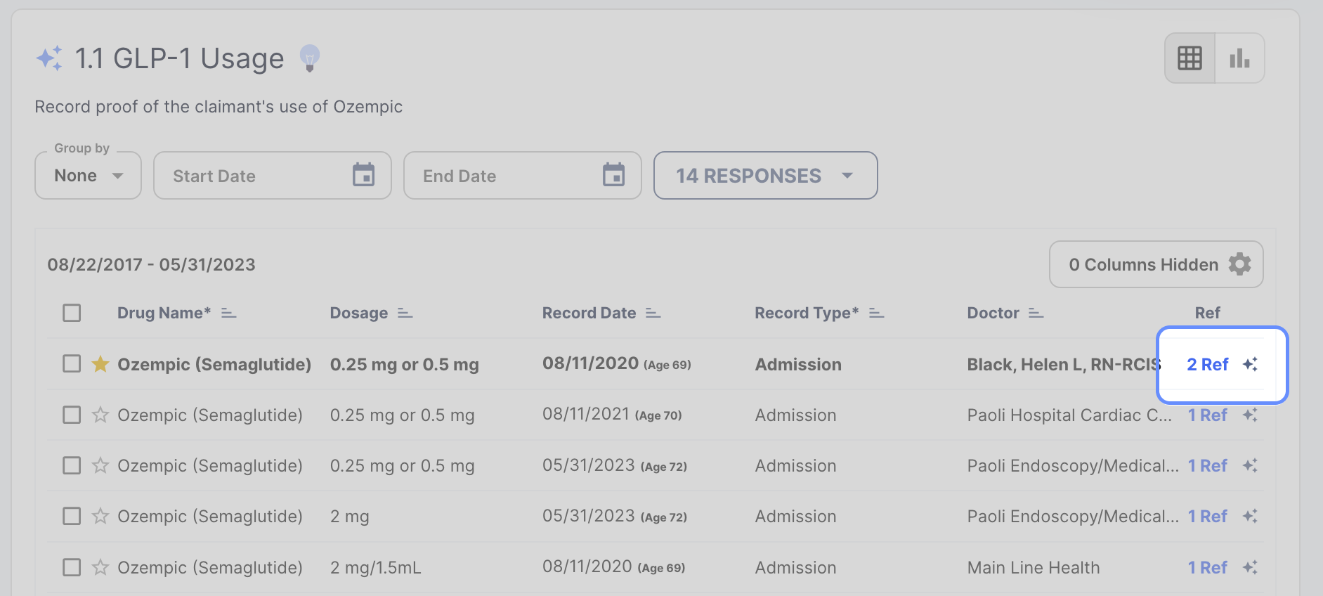This screenshot has height=596, width=1323.
Task: Click the sparkle icon in the 2 mg row
Action: coord(1250,516)
